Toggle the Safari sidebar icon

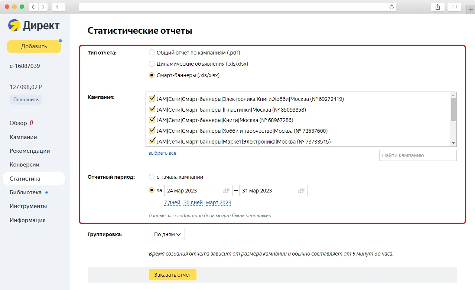(x=58, y=7)
